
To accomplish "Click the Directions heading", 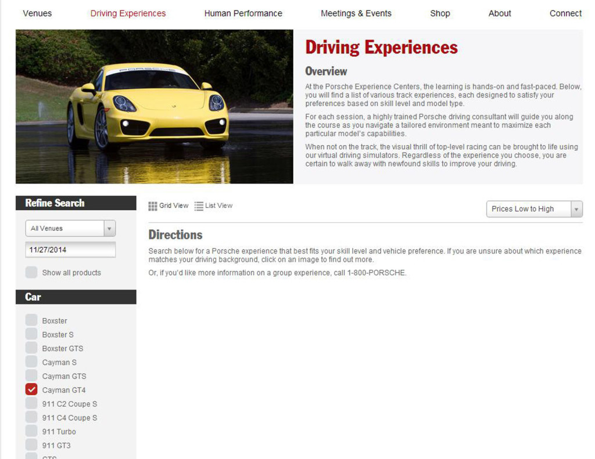I will point(175,235).
